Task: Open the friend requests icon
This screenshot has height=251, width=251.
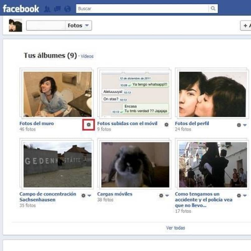Action: click(x=47, y=9)
